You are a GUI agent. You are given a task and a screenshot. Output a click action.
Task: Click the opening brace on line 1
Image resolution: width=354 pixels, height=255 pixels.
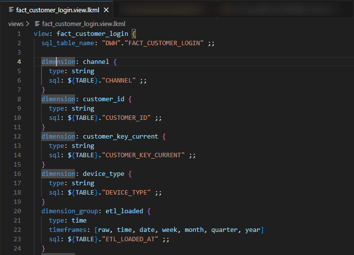[x=134, y=34]
